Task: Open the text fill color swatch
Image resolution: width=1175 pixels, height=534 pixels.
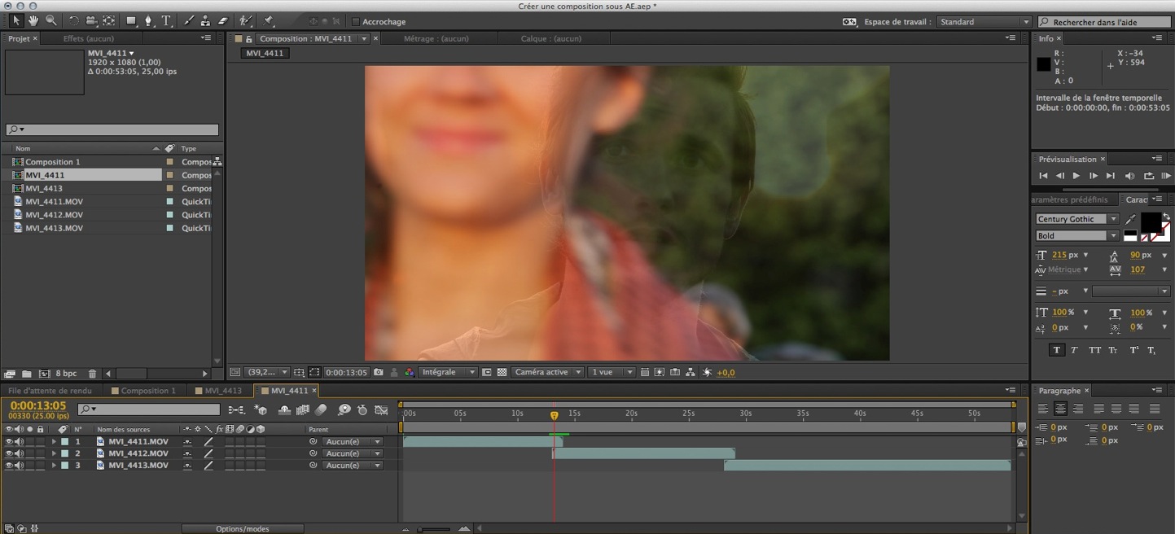Action: (x=1153, y=223)
